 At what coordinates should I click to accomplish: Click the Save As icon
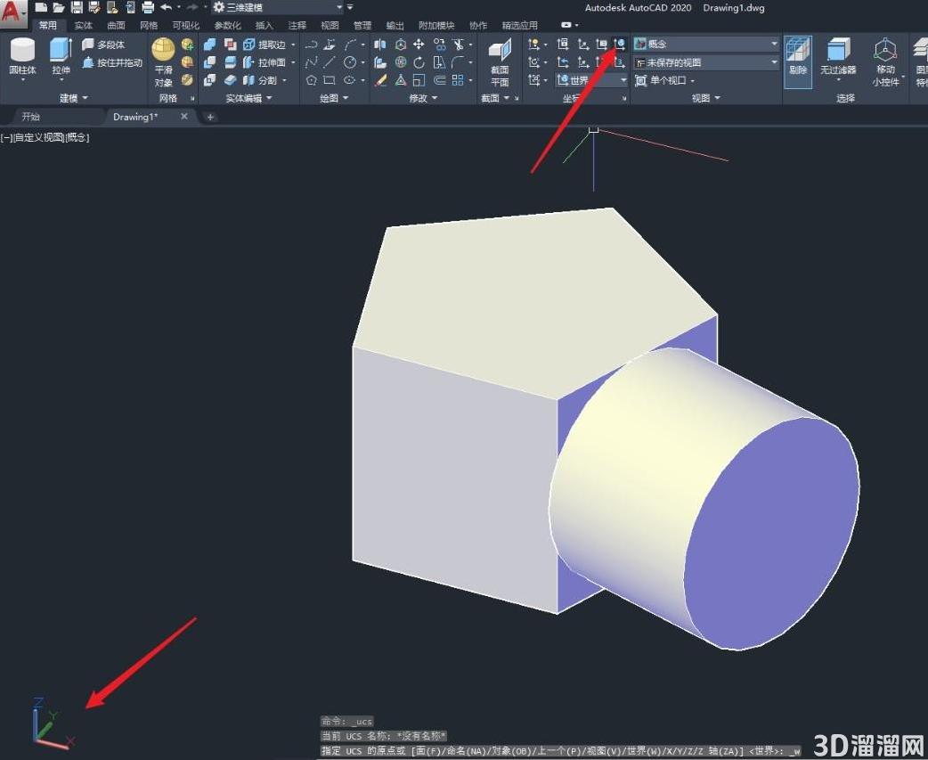pos(94,7)
